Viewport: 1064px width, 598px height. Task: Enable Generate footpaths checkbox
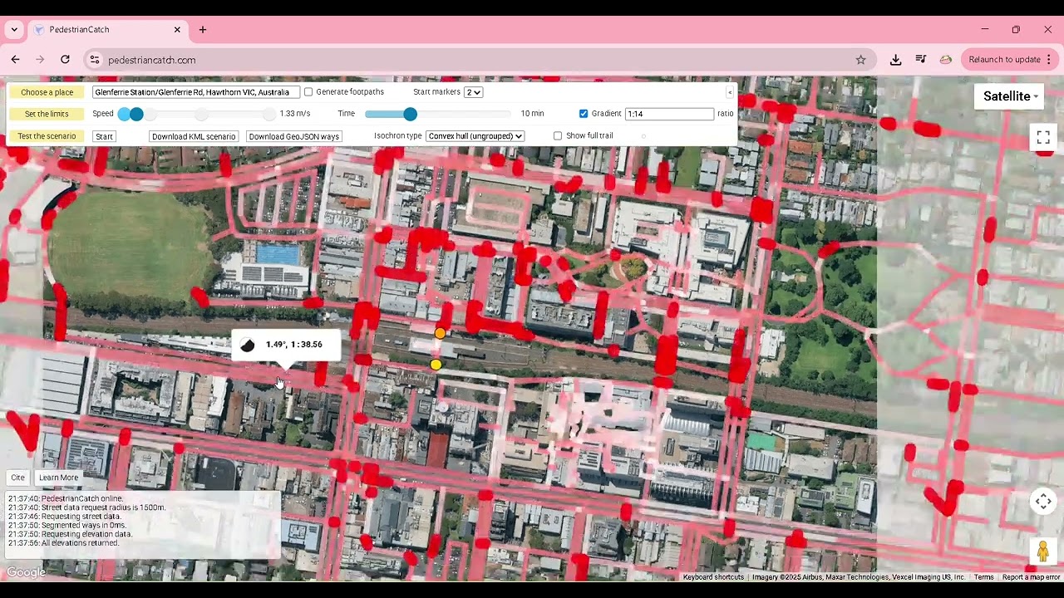(308, 92)
